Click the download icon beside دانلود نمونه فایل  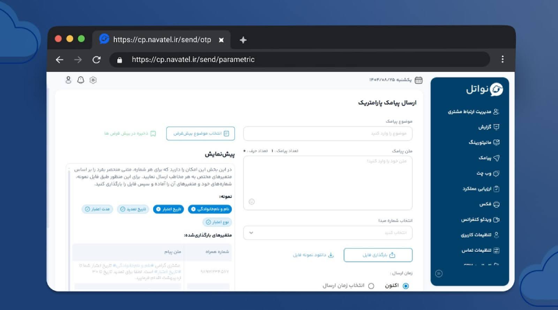pos(331,255)
